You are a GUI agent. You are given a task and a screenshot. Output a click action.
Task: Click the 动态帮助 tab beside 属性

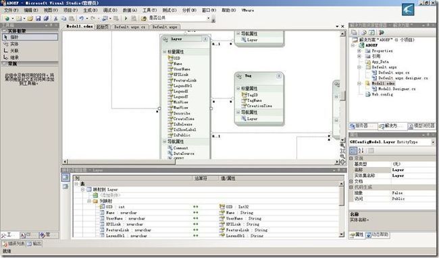pyautogui.click(x=378, y=235)
